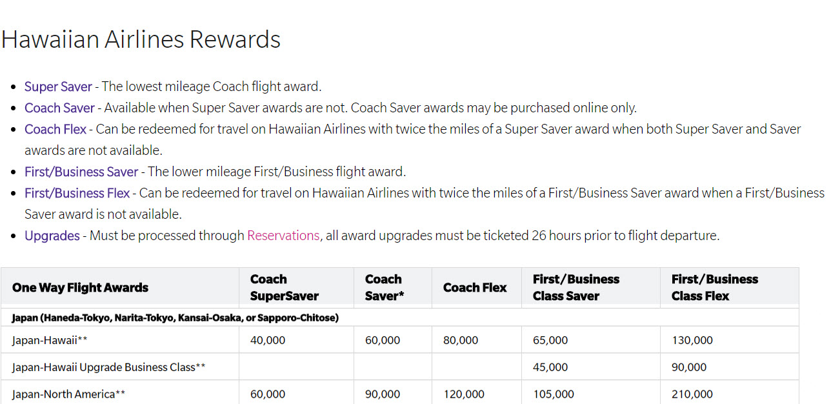Image resolution: width=831 pixels, height=404 pixels.
Task: Click the Coach Flex column header
Action: pyautogui.click(x=475, y=288)
